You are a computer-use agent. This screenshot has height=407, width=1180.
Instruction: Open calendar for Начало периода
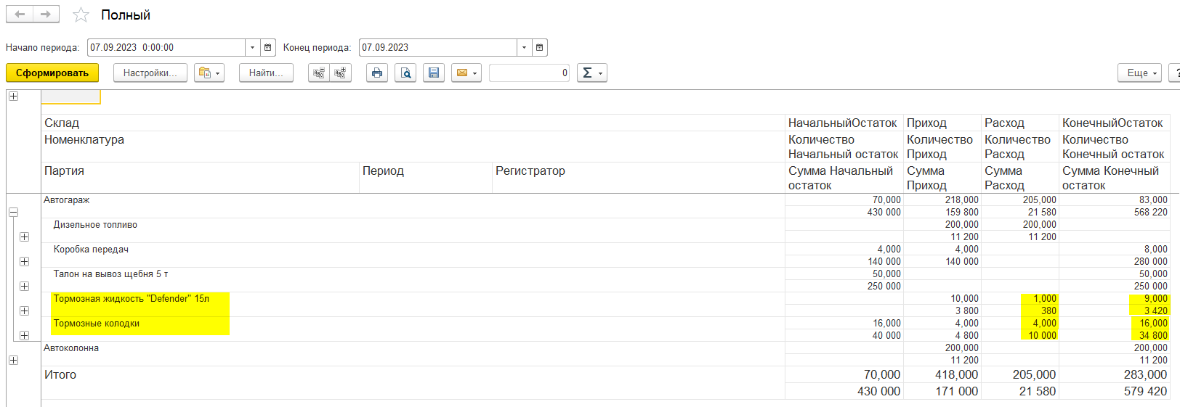pos(268,48)
